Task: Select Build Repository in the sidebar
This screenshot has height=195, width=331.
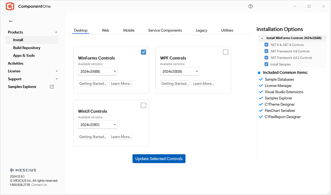Action: pos(26,48)
